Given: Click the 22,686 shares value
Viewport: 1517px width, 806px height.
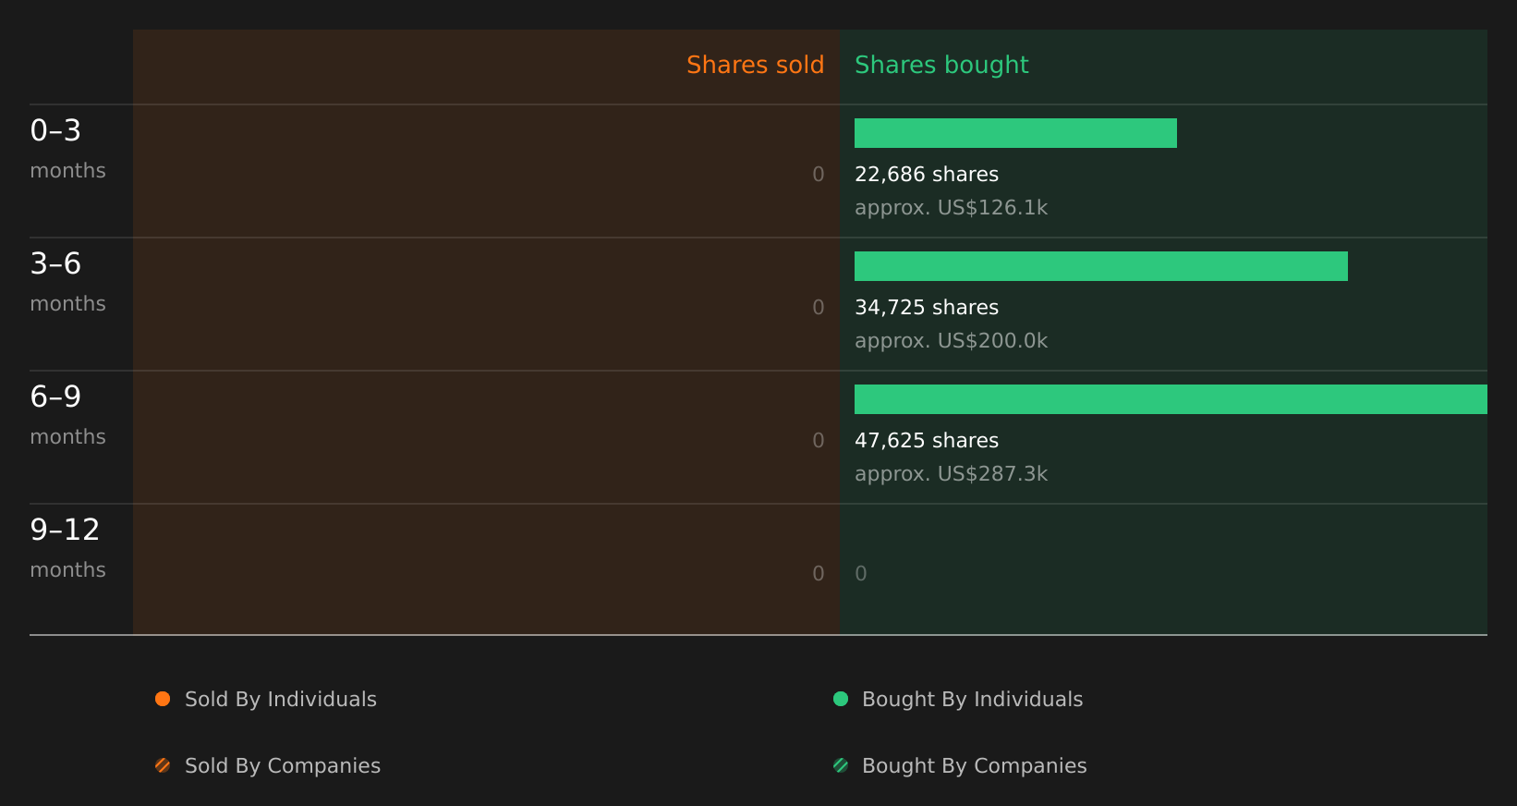Looking at the screenshot, I should pos(927,175).
